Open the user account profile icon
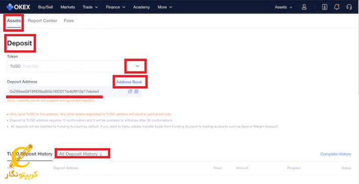 coord(304,7)
